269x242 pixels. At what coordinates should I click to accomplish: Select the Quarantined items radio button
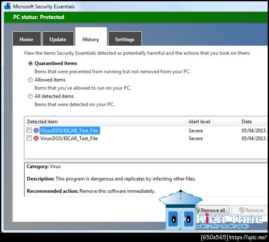tap(30, 64)
